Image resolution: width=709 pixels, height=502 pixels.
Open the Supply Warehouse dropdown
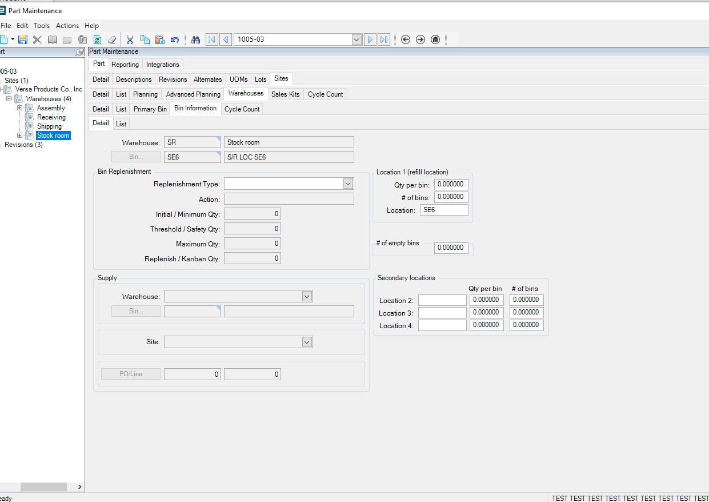pos(307,296)
